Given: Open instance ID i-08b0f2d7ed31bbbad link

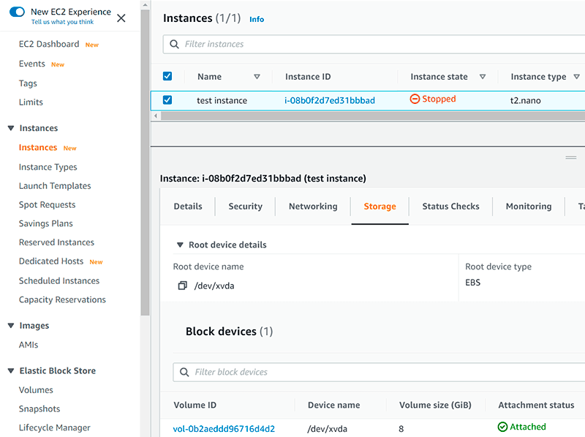Looking at the screenshot, I should [x=329, y=100].
